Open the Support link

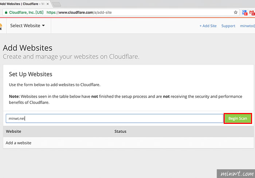[228, 26]
